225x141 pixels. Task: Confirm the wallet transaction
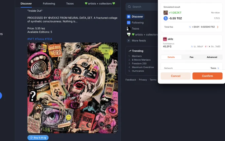coord(207,76)
